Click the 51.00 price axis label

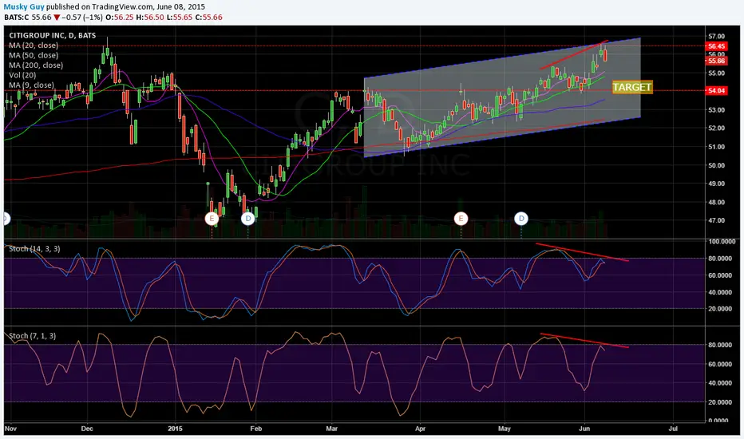717,147
